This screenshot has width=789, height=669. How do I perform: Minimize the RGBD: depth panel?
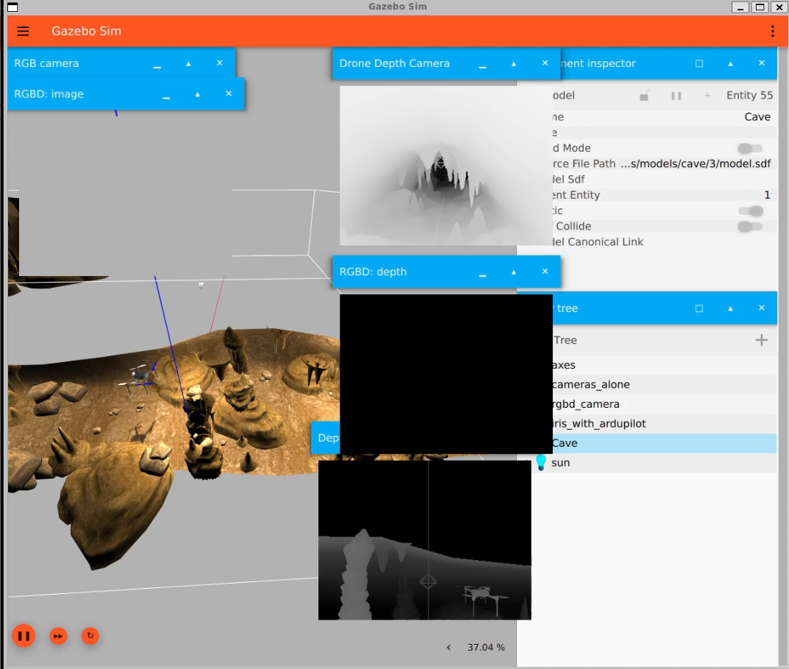(x=482, y=274)
